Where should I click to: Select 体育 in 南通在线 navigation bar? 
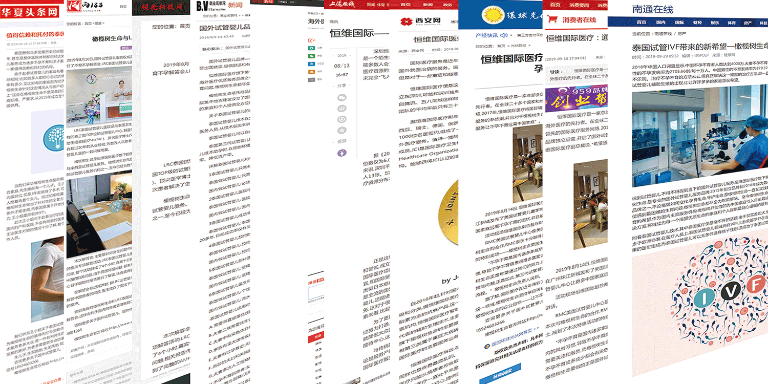732,23
